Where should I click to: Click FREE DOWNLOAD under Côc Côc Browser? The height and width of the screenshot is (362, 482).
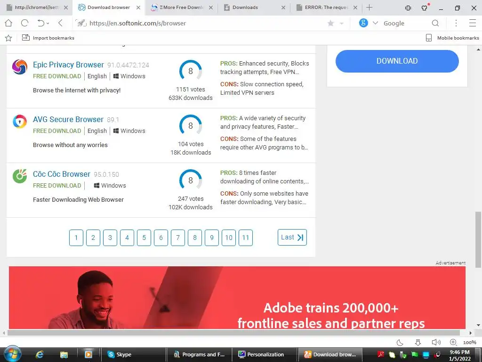57,185
